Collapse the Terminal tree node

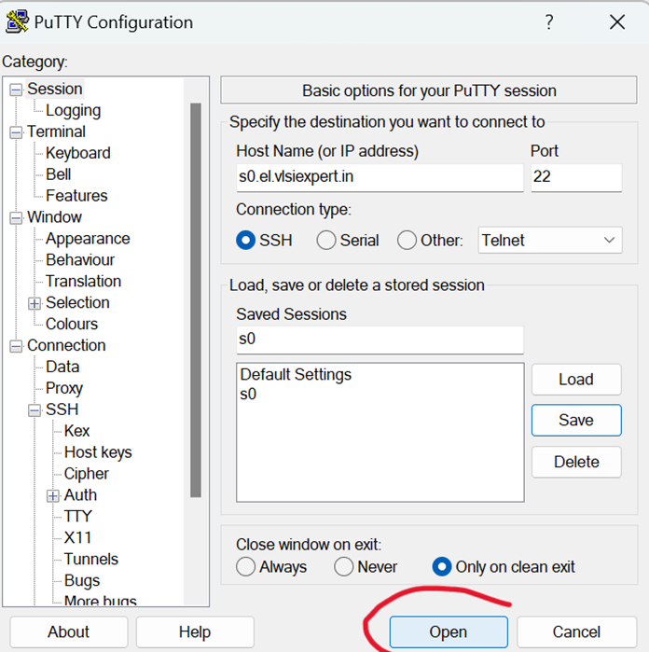[16, 132]
